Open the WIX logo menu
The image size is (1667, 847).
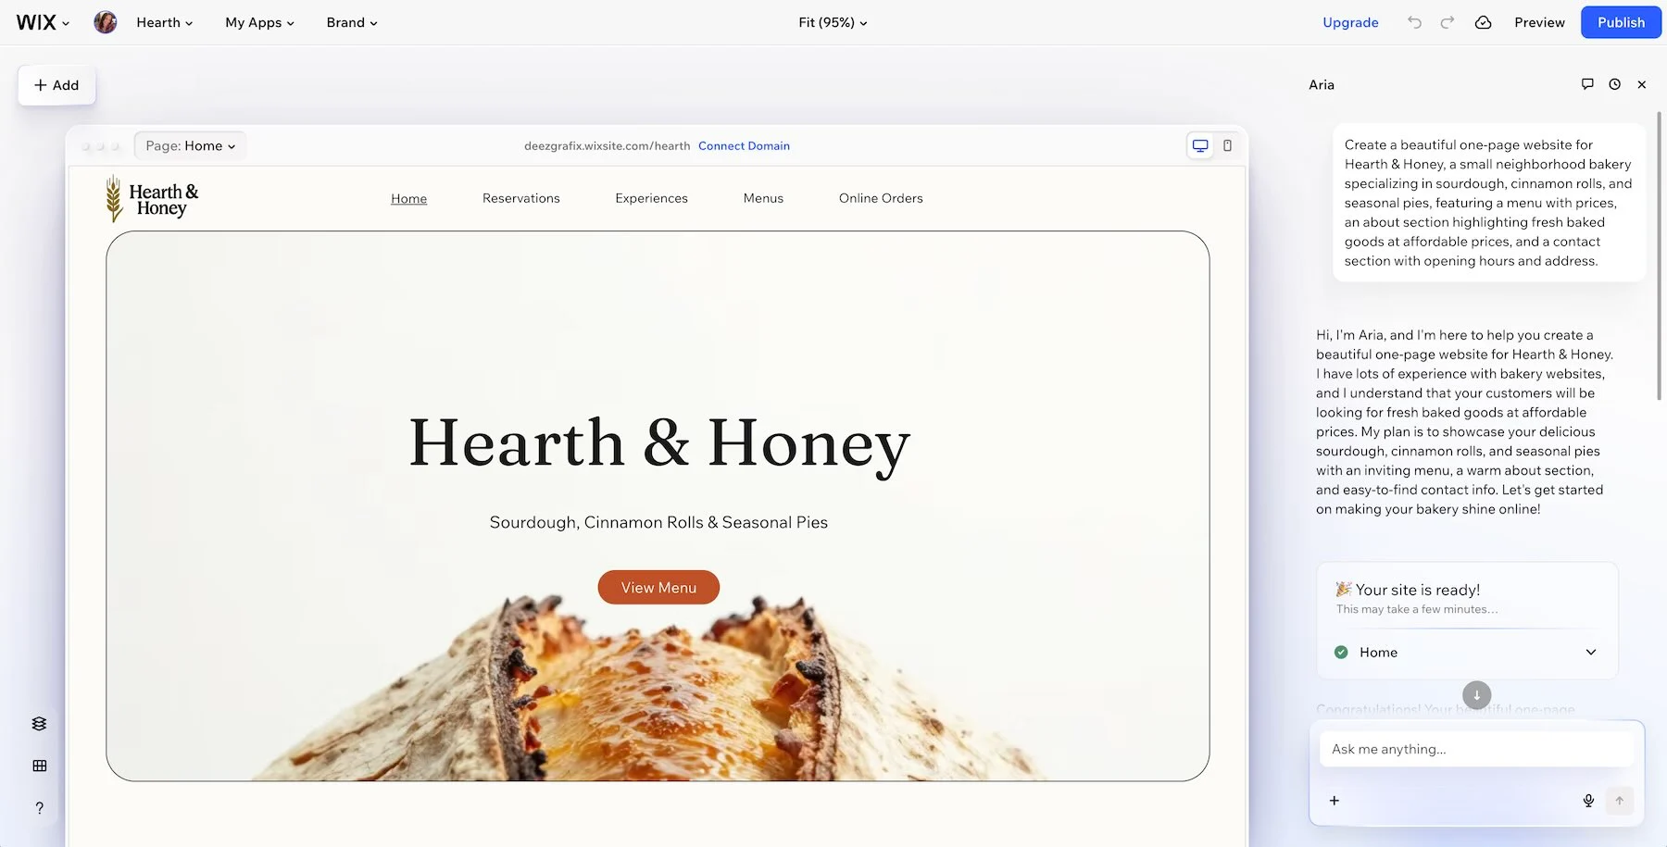coord(43,22)
